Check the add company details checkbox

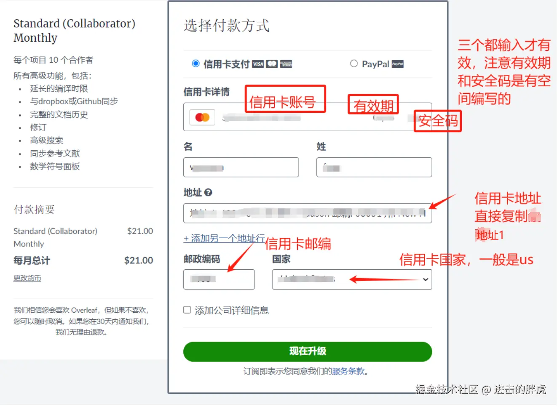187,310
